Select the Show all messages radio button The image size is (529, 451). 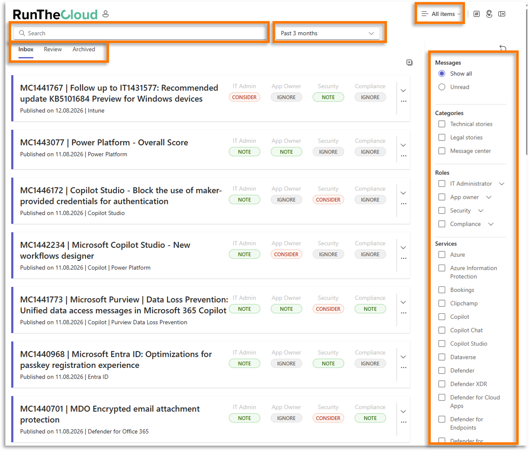442,74
